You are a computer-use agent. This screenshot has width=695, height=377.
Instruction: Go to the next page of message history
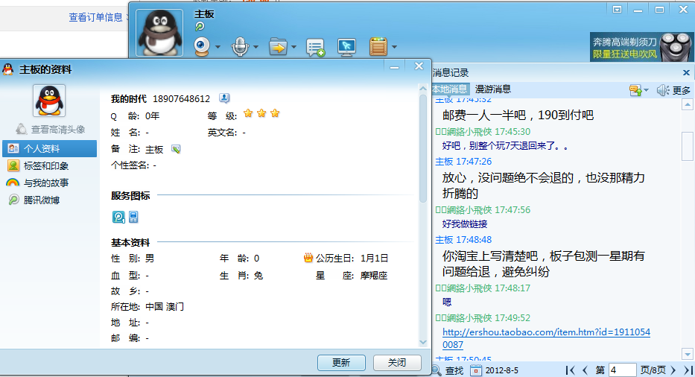673,370
